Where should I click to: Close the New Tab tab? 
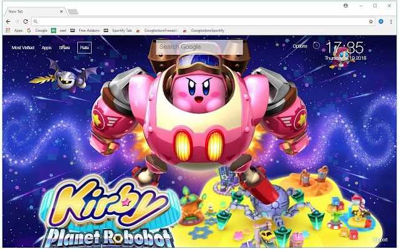coord(61,11)
